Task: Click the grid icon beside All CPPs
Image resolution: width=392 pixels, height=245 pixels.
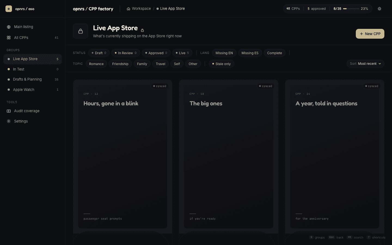Action: (9, 38)
